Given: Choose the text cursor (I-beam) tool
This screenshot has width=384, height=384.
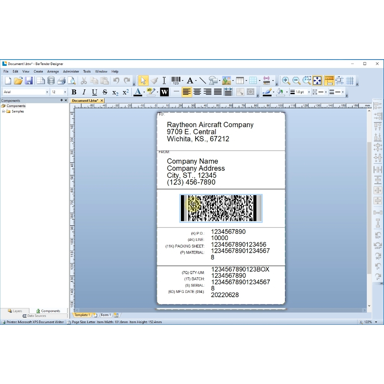Looking at the screenshot, I should coord(164,81).
